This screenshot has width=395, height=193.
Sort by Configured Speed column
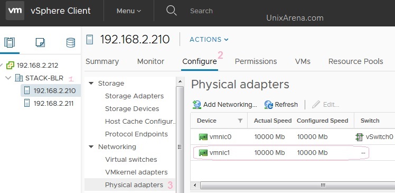[322, 121]
